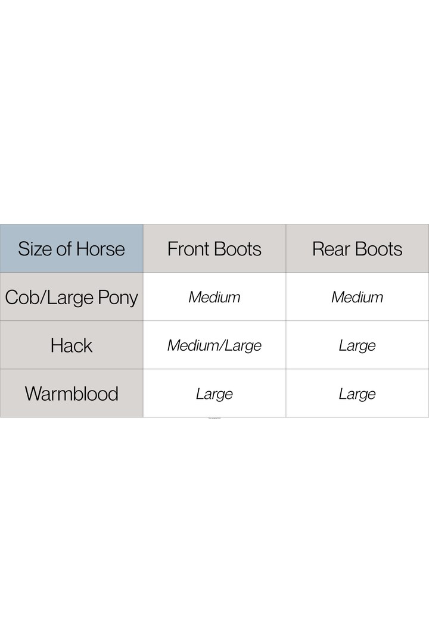
Task: Click the "Size of Horse" header cell
Action: tap(71, 248)
